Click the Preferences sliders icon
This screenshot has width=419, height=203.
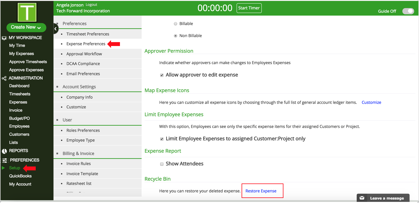[x=4, y=160]
